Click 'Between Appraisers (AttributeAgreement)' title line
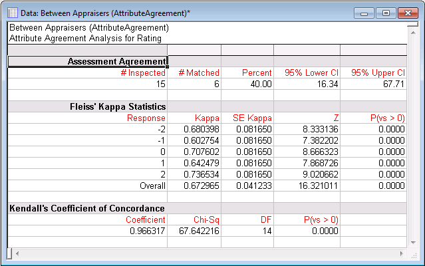Viewport: 425px width, 266px height. (89, 28)
